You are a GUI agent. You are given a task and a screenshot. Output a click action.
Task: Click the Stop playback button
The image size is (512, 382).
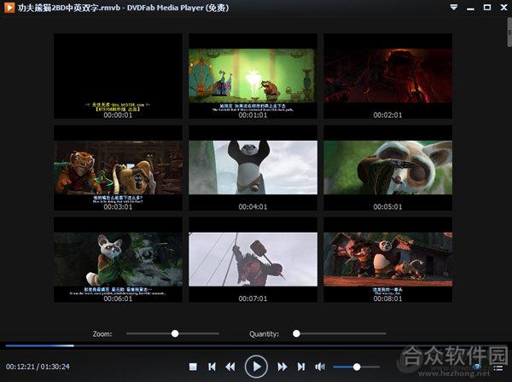[x=193, y=367]
